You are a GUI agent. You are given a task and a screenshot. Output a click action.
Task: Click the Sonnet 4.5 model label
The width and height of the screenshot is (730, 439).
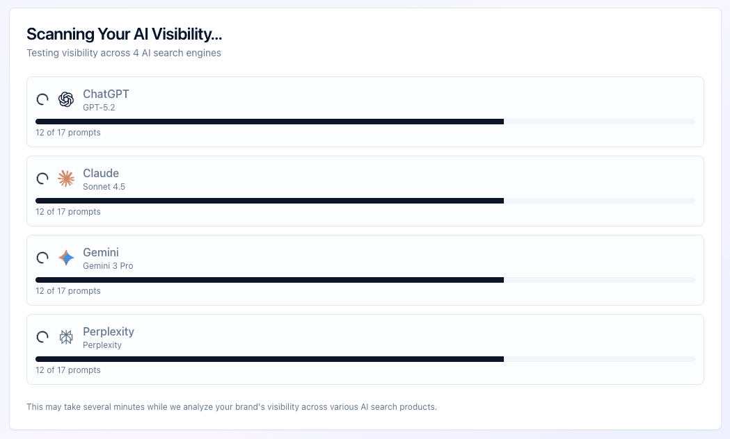104,187
